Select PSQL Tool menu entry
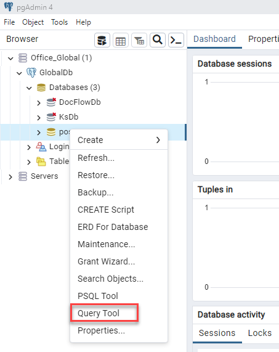Viewport: 279px width, 352px height. click(x=119, y=296)
